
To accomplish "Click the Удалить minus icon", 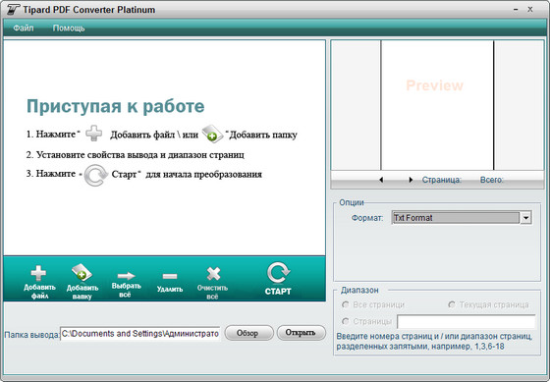I will (x=170, y=276).
